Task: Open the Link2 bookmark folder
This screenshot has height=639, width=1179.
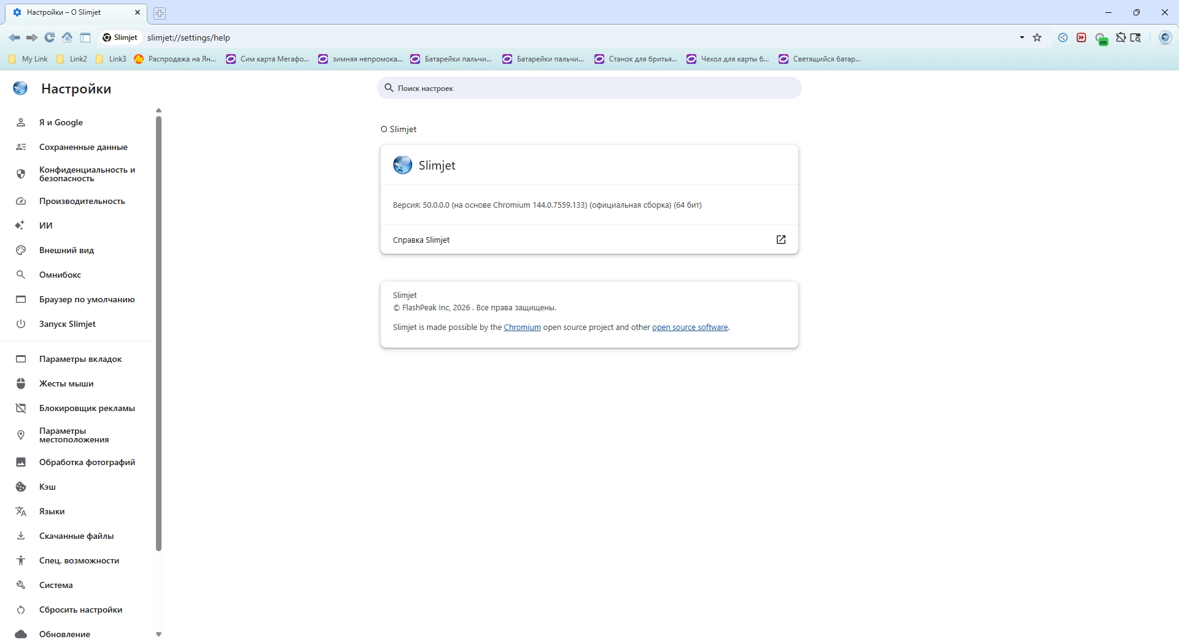Action: tap(72, 59)
